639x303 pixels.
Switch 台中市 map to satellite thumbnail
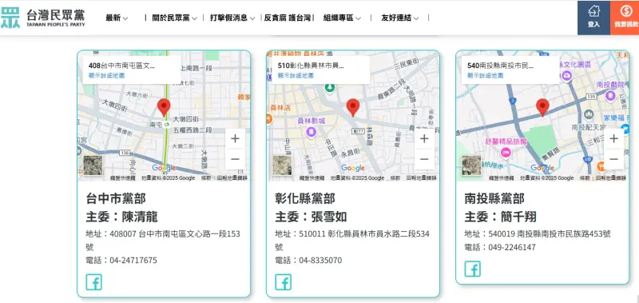93,165
